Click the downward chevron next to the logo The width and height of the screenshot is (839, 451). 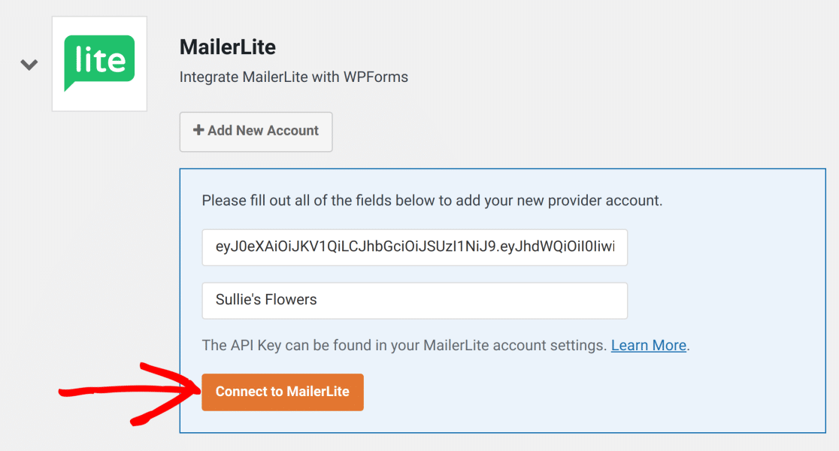pos(29,65)
